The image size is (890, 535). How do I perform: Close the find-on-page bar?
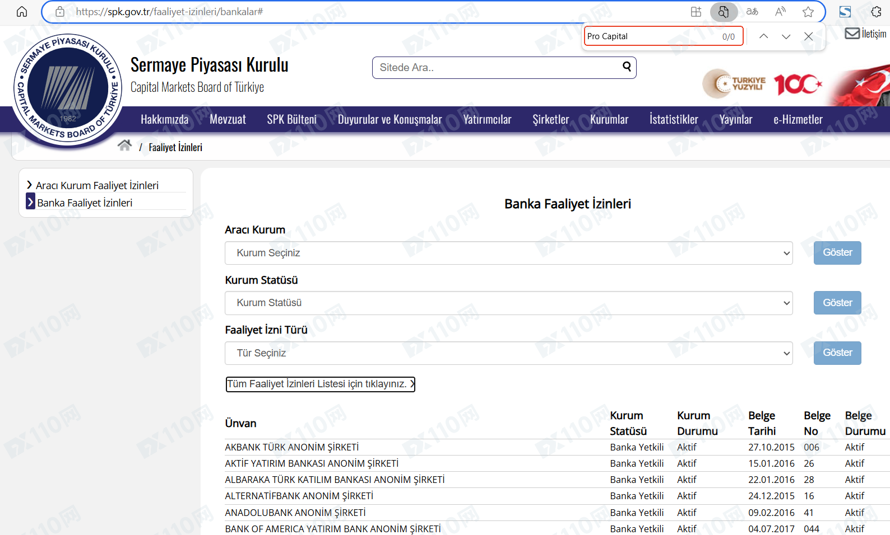pyautogui.click(x=808, y=36)
